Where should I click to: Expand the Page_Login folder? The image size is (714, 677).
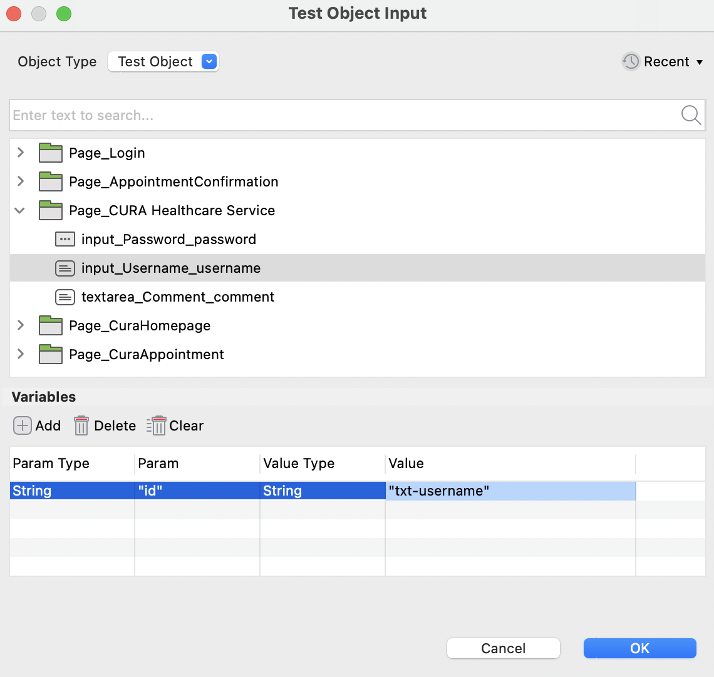pos(21,153)
